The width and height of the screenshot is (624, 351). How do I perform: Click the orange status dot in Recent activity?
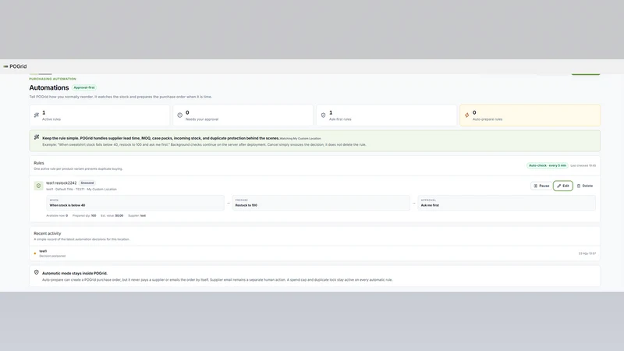pos(35,253)
